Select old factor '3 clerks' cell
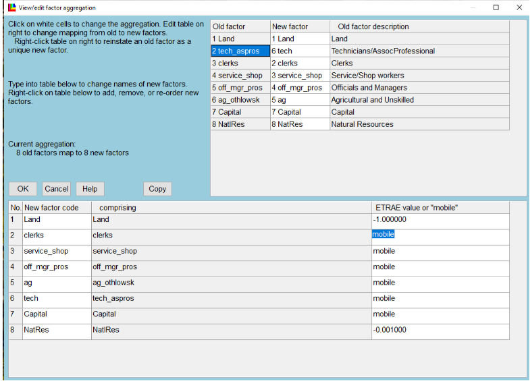530x381 pixels. [x=240, y=63]
